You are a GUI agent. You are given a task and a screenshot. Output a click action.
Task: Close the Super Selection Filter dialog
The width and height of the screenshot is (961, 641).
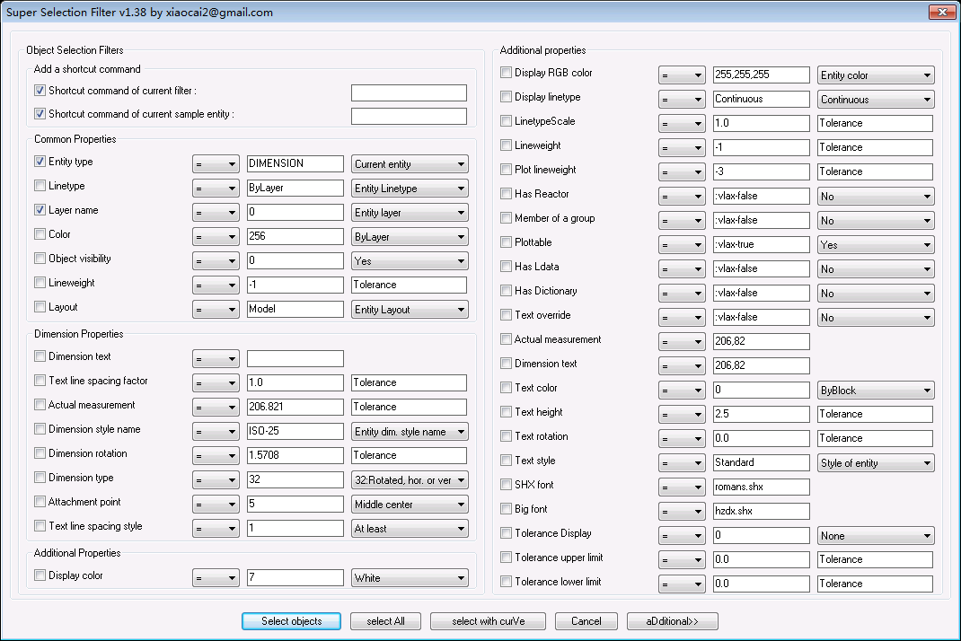pyautogui.click(x=941, y=13)
